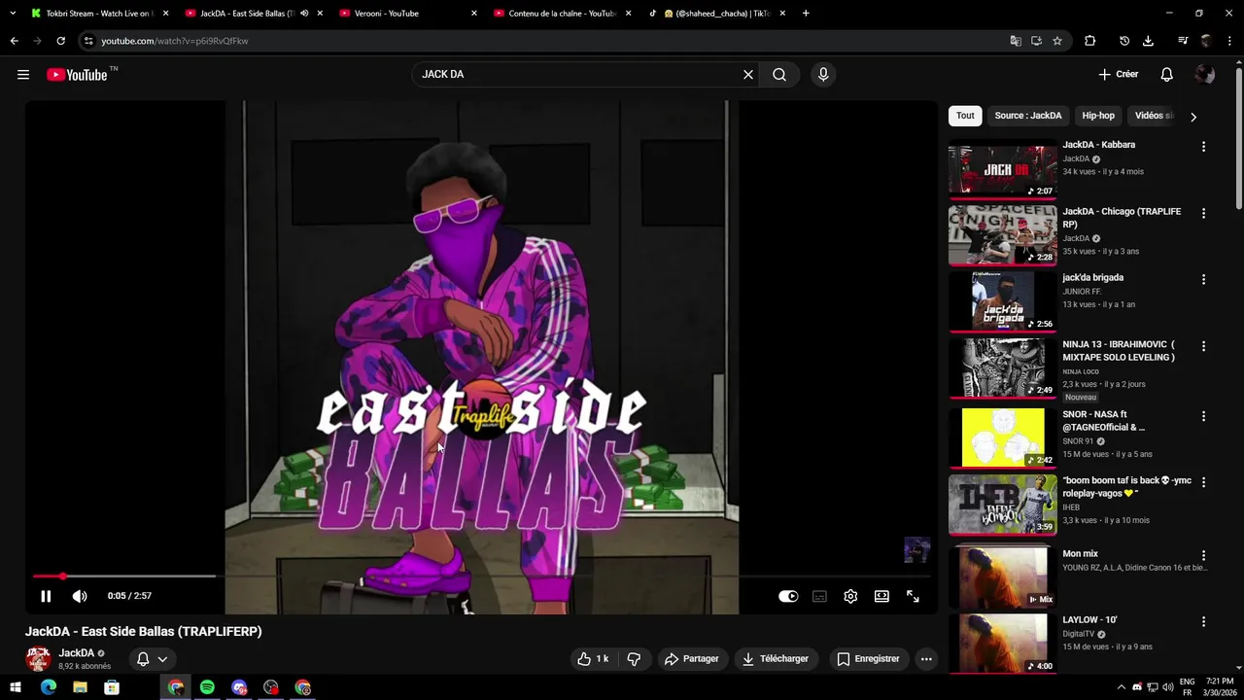Open options for LAYLOW - 10'
This screenshot has width=1244, height=700.
[1203, 621]
